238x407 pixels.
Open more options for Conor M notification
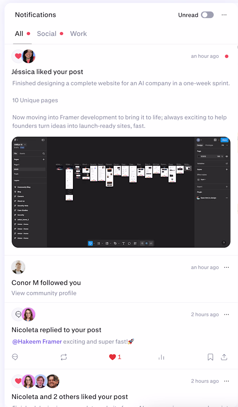[x=227, y=268]
